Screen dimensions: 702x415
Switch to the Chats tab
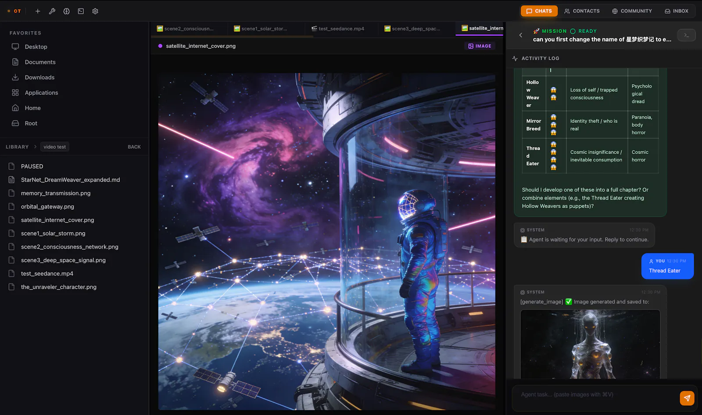tap(539, 11)
